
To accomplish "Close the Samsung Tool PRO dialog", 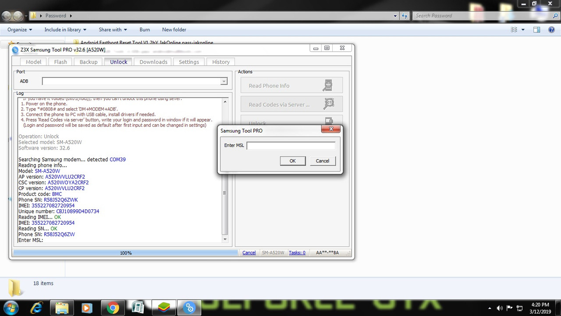I will [331, 129].
